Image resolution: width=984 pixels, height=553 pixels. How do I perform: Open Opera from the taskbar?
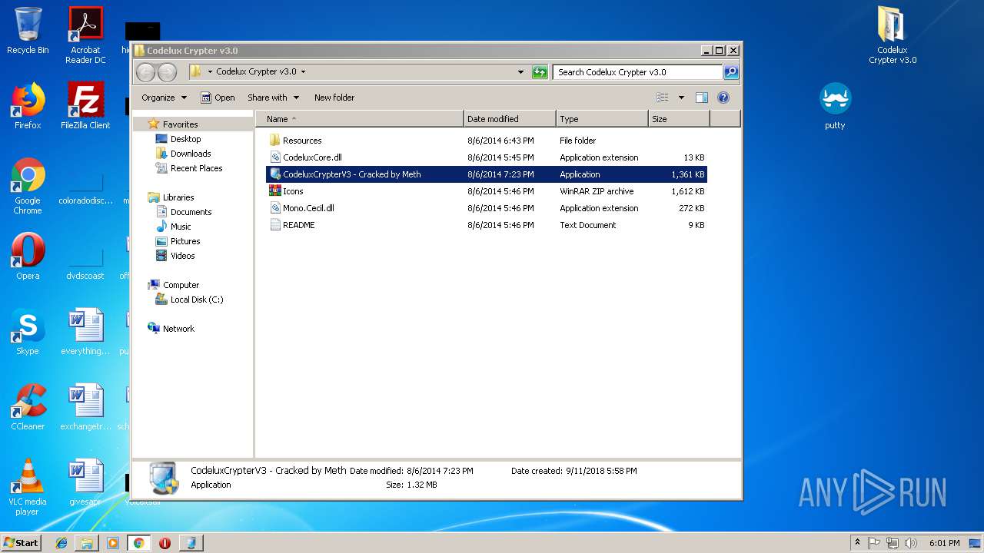pos(165,543)
